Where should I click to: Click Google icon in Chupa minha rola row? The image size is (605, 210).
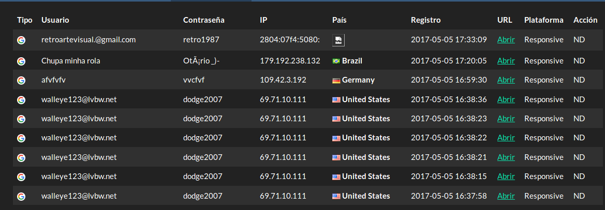coord(21,61)
